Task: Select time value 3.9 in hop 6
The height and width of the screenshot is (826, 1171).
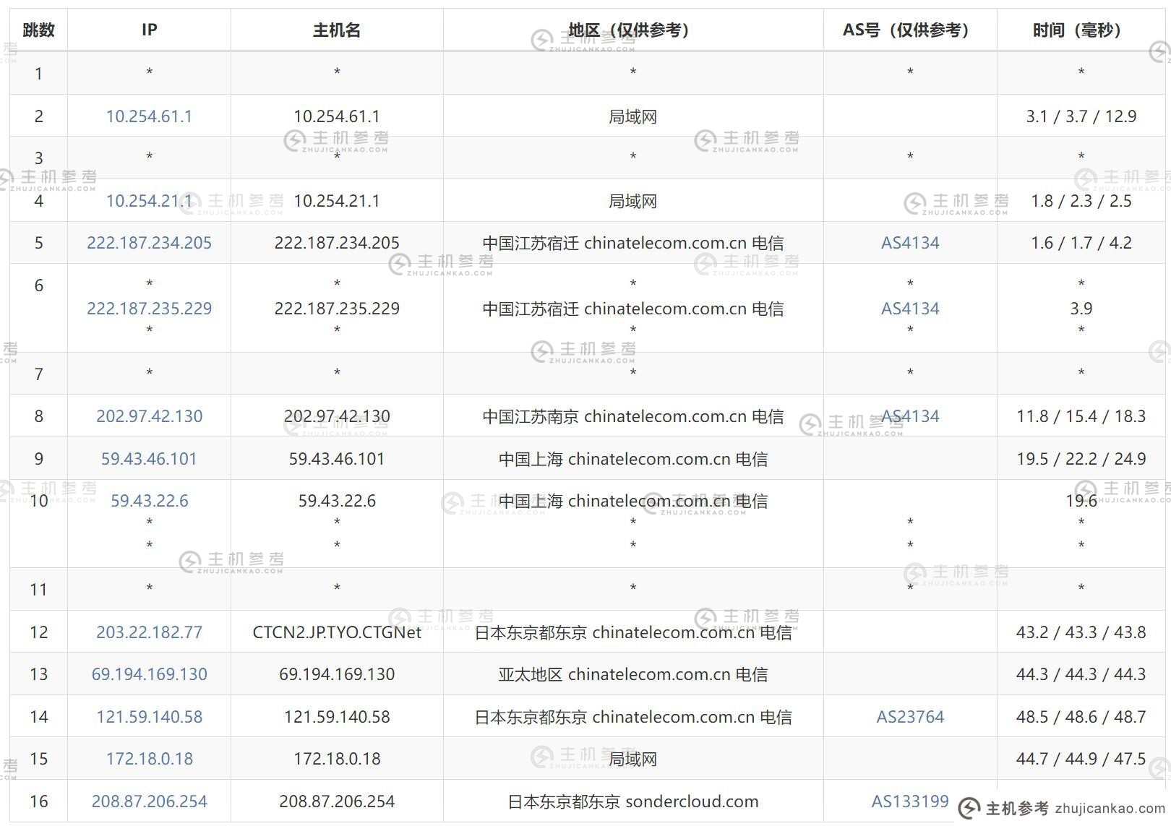Action: (x=1081, y=309)
